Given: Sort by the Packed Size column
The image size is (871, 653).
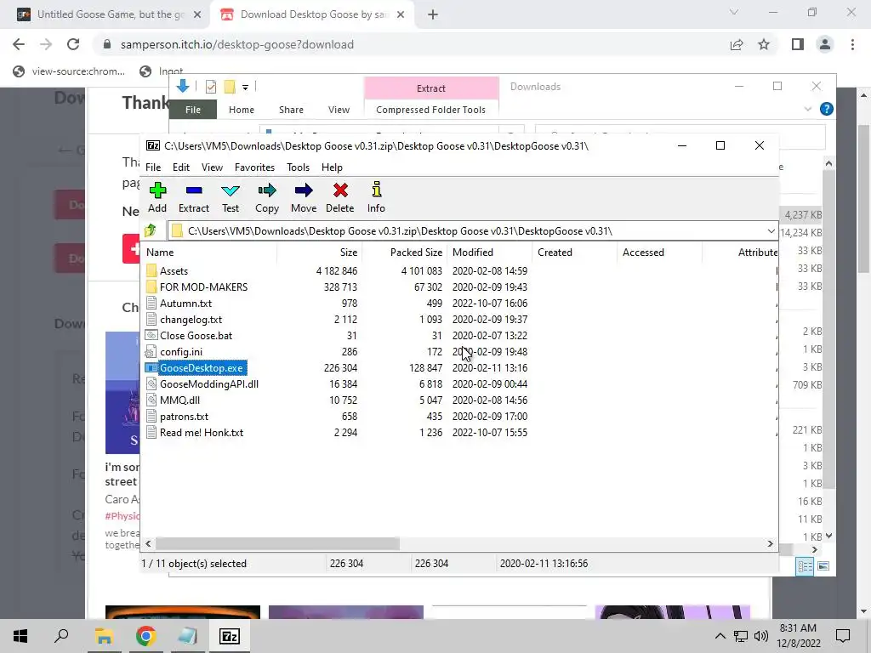Looking at the screenshot, I should click(x=405, y=252).
